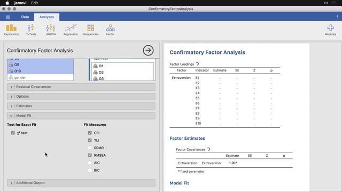Click the Fit Measures label
The width and height of the screenshot is (342, 192).
click(95, 125)
